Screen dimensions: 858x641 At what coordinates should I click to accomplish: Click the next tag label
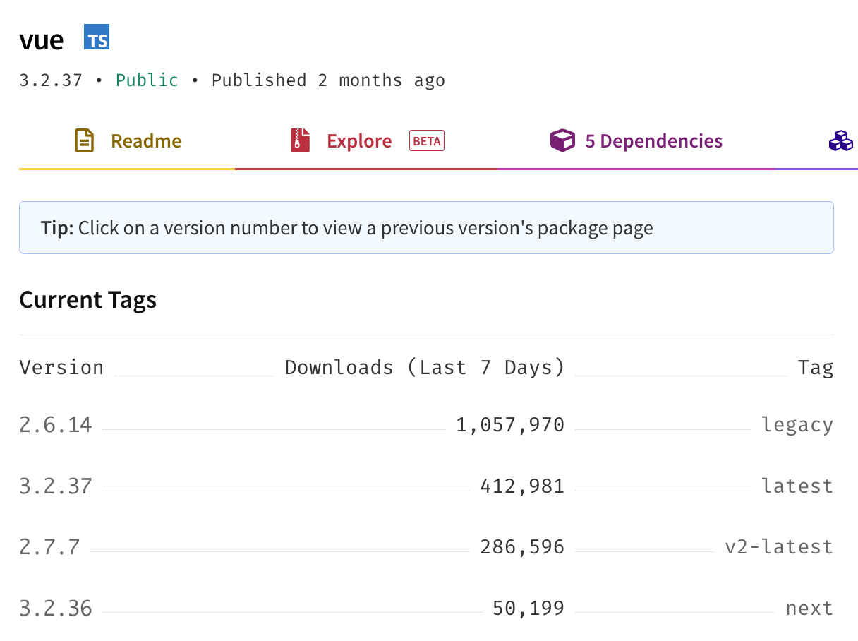[x=809, y=609]
